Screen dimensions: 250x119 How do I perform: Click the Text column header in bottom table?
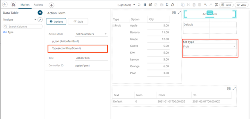pos(117,95)
